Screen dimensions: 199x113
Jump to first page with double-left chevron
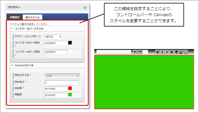[158, 52]
